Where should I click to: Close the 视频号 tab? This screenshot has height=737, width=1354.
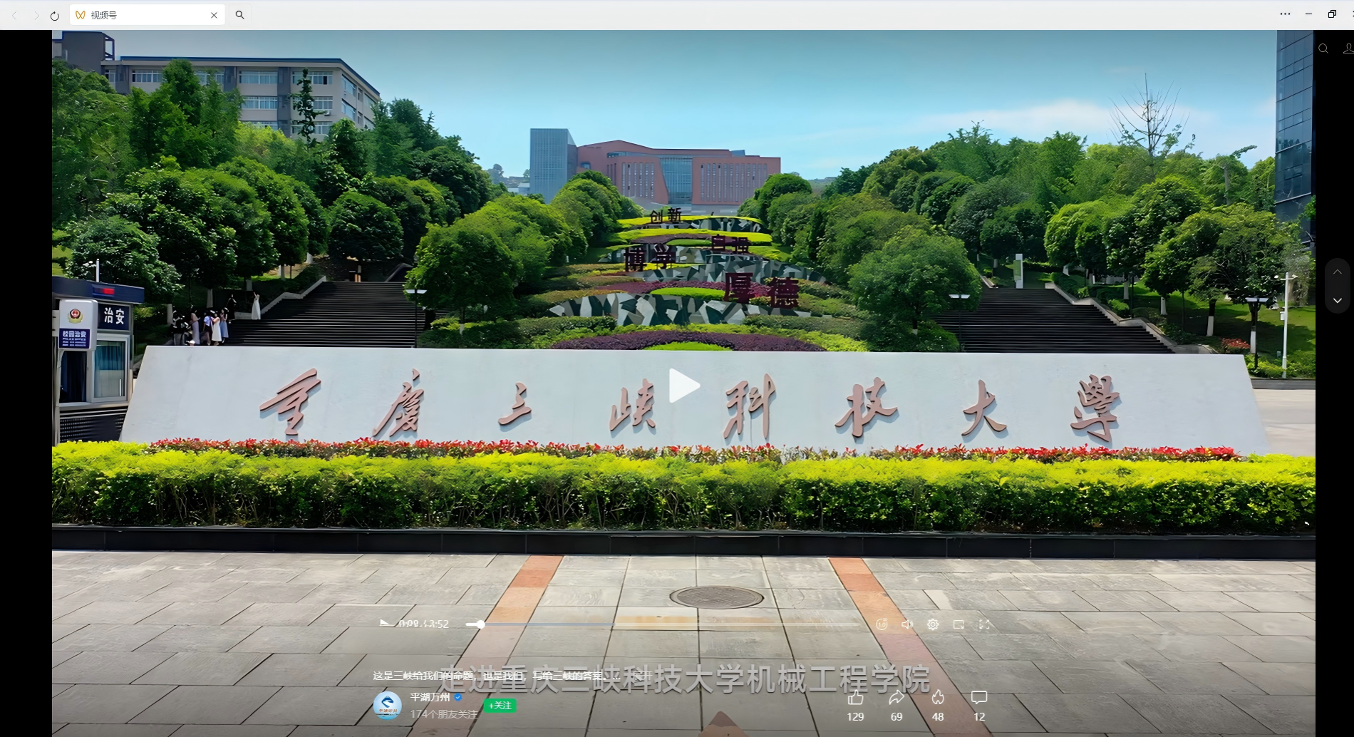click(214, 15)
